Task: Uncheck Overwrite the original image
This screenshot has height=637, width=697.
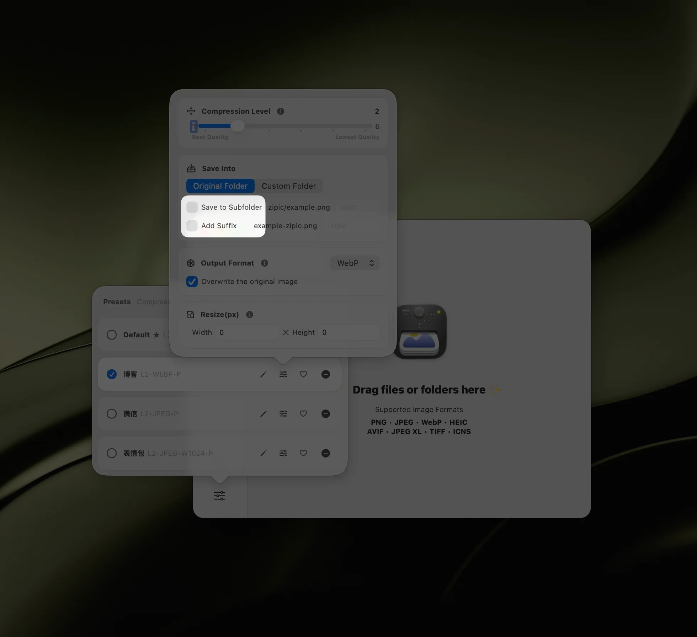Action: click(192, 282)
